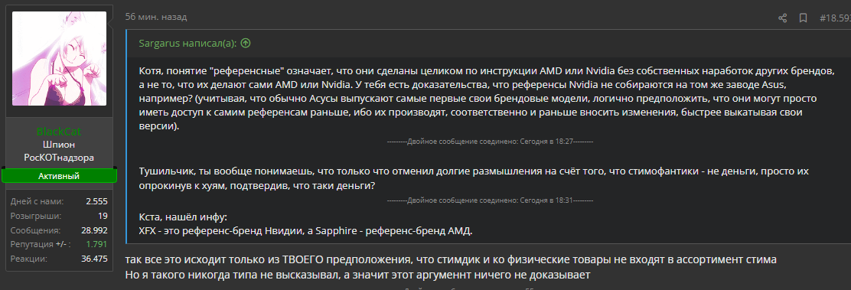Select the "Дней с нами" value 2.555

pyautogui.click(x=96, y=201)
